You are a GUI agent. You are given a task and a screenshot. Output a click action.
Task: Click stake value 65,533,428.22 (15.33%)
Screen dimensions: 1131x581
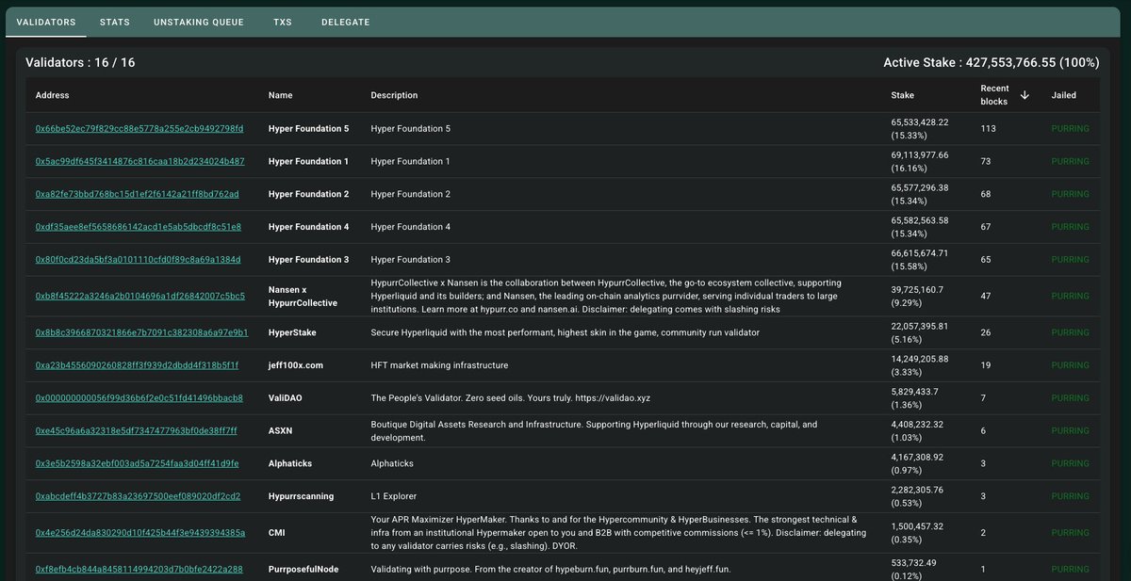[920, 128]
